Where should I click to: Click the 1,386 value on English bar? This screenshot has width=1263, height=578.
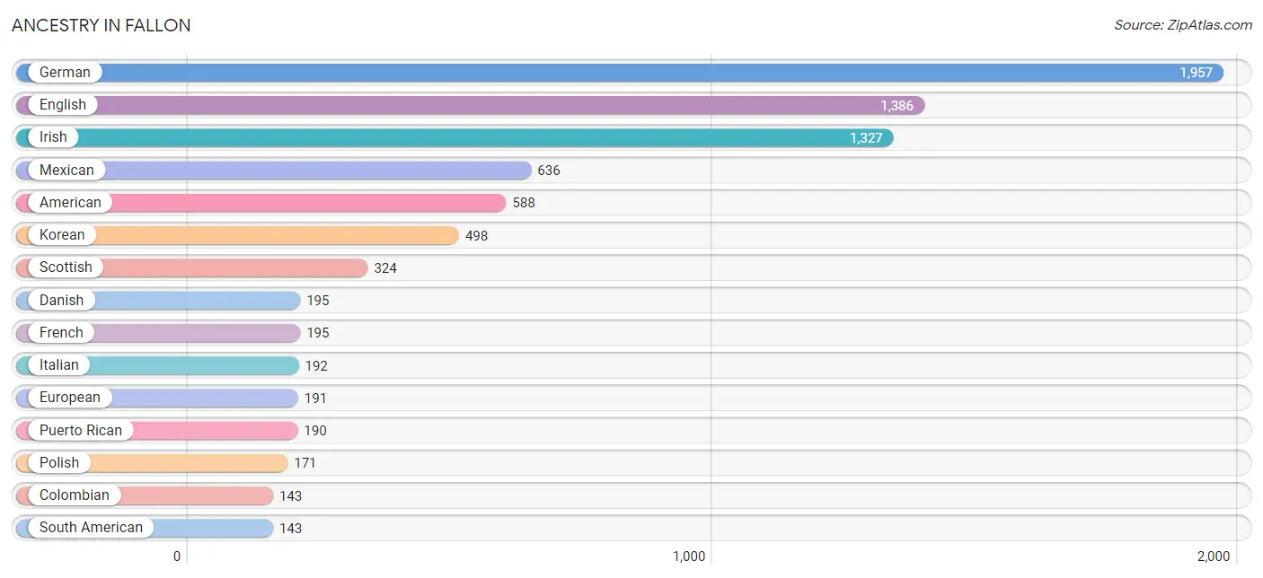(x=896, y=106)
